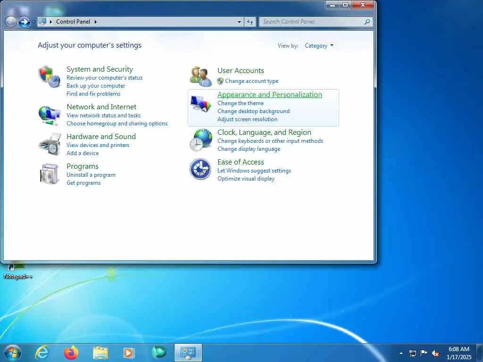
Task: Click Change display language link
Action: click(x=249, y=149)
